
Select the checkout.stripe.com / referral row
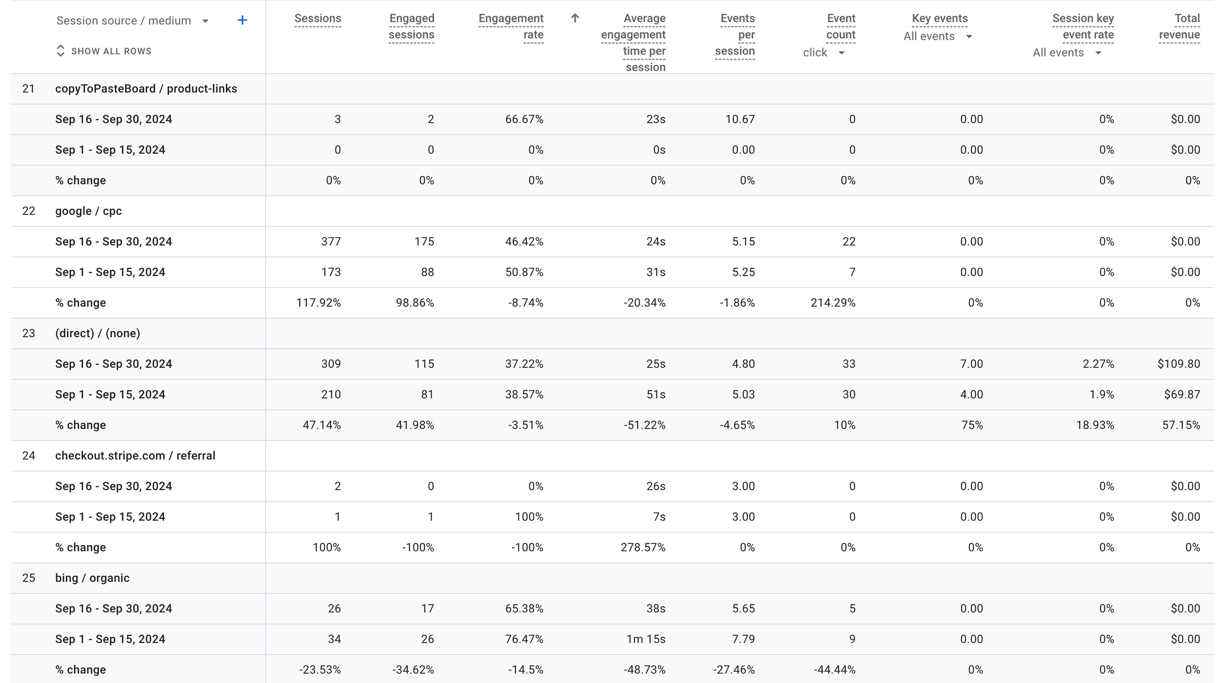(x=135, y=456)
